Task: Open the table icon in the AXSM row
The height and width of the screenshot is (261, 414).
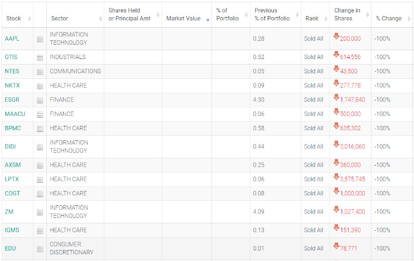Action: click(40, 166)
